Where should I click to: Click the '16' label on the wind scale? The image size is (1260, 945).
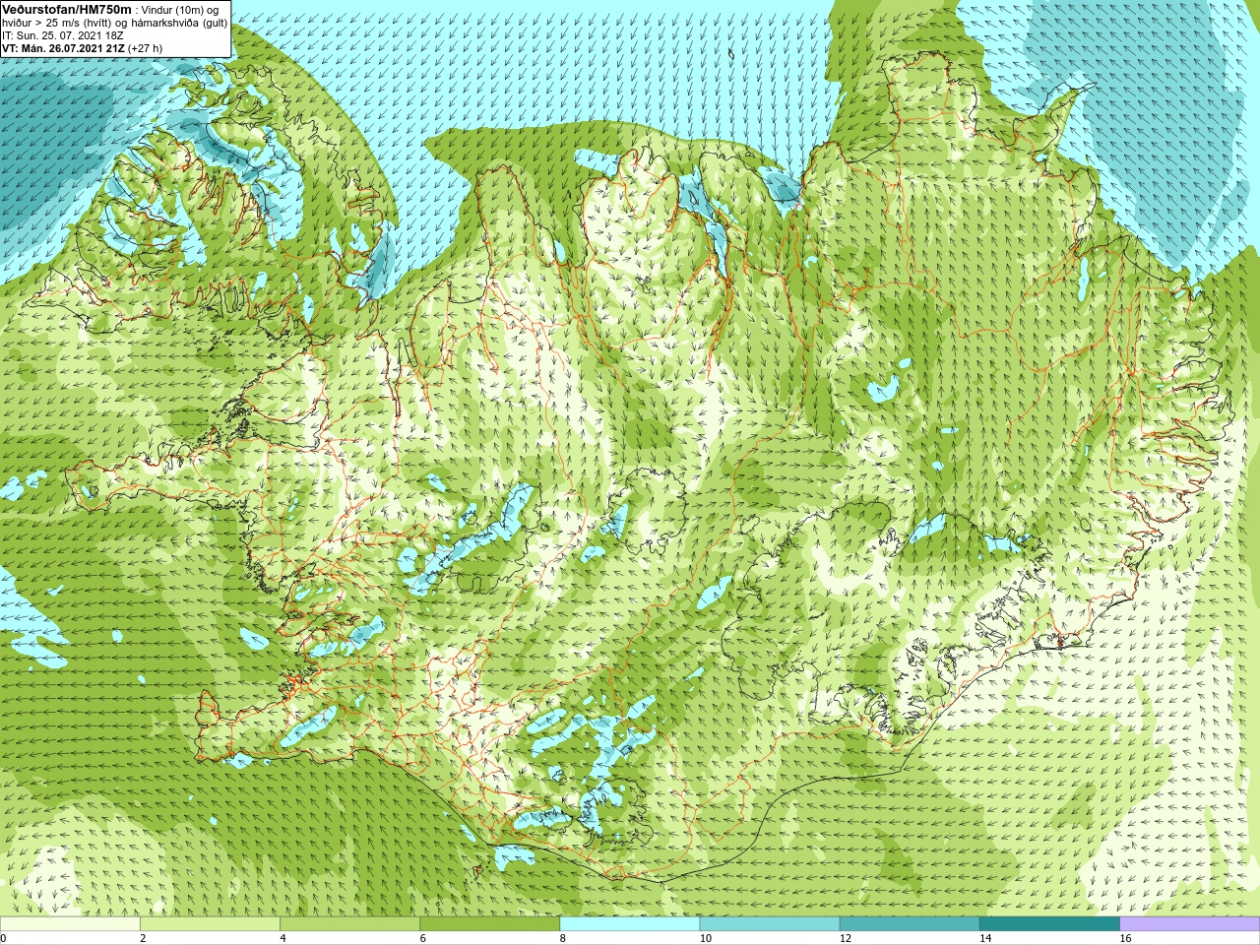pyautogui.click(x=1125, y=938)
